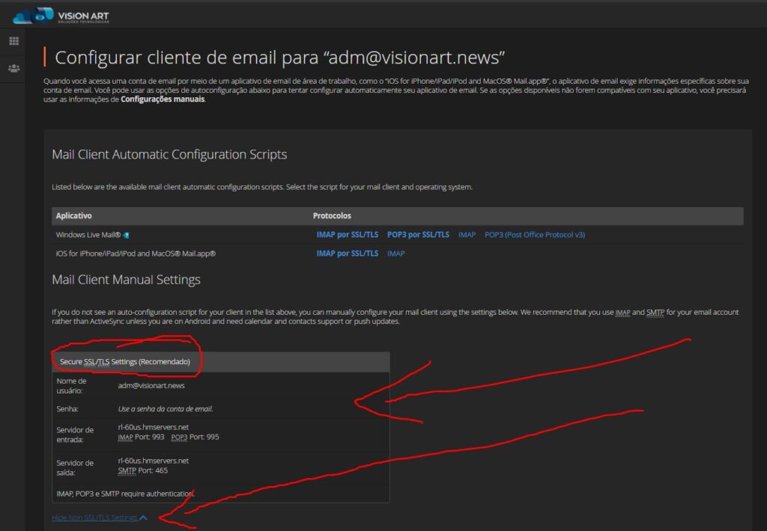Click incoming server rl-60us.hmservers.net IMAP line
The image size is (767, 531).
point(154,428)
